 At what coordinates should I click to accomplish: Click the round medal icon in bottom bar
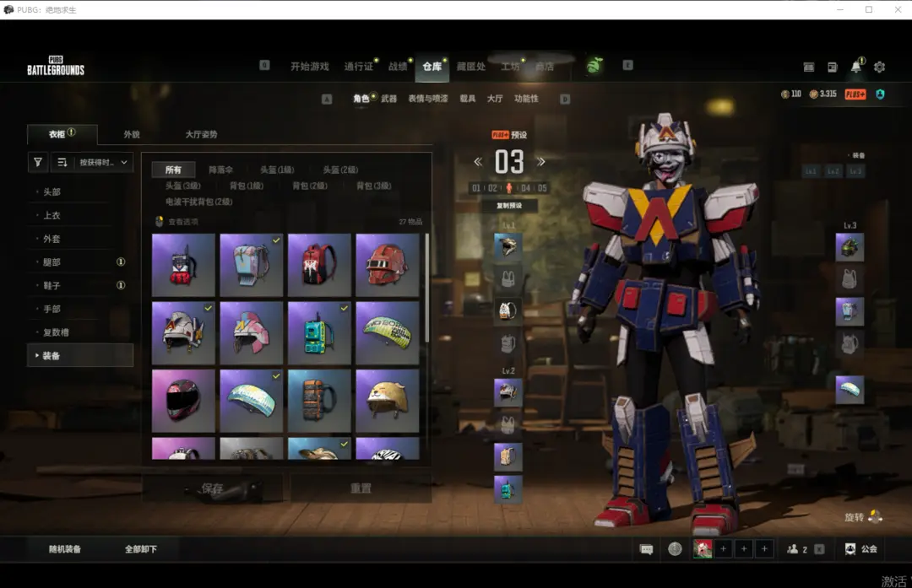point(675,548)
